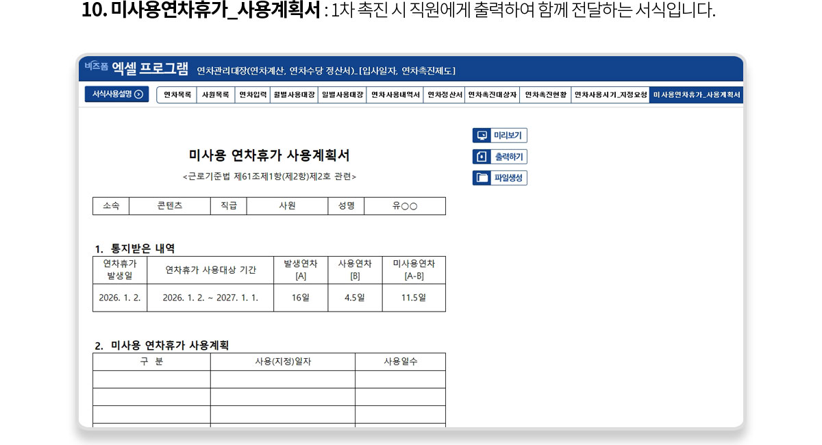Click the 출력하기 print icon
The image size is (822, 445).
[482, 157]
